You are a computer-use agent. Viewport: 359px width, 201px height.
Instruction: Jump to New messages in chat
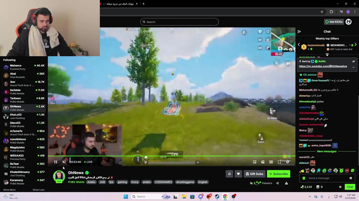coord(327,151)
